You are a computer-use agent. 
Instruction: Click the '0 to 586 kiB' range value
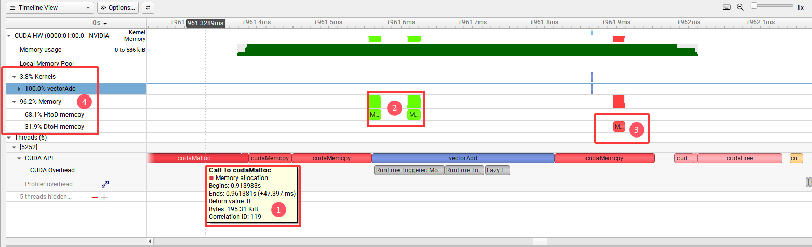pyautogui.click(x=130, y=50)
